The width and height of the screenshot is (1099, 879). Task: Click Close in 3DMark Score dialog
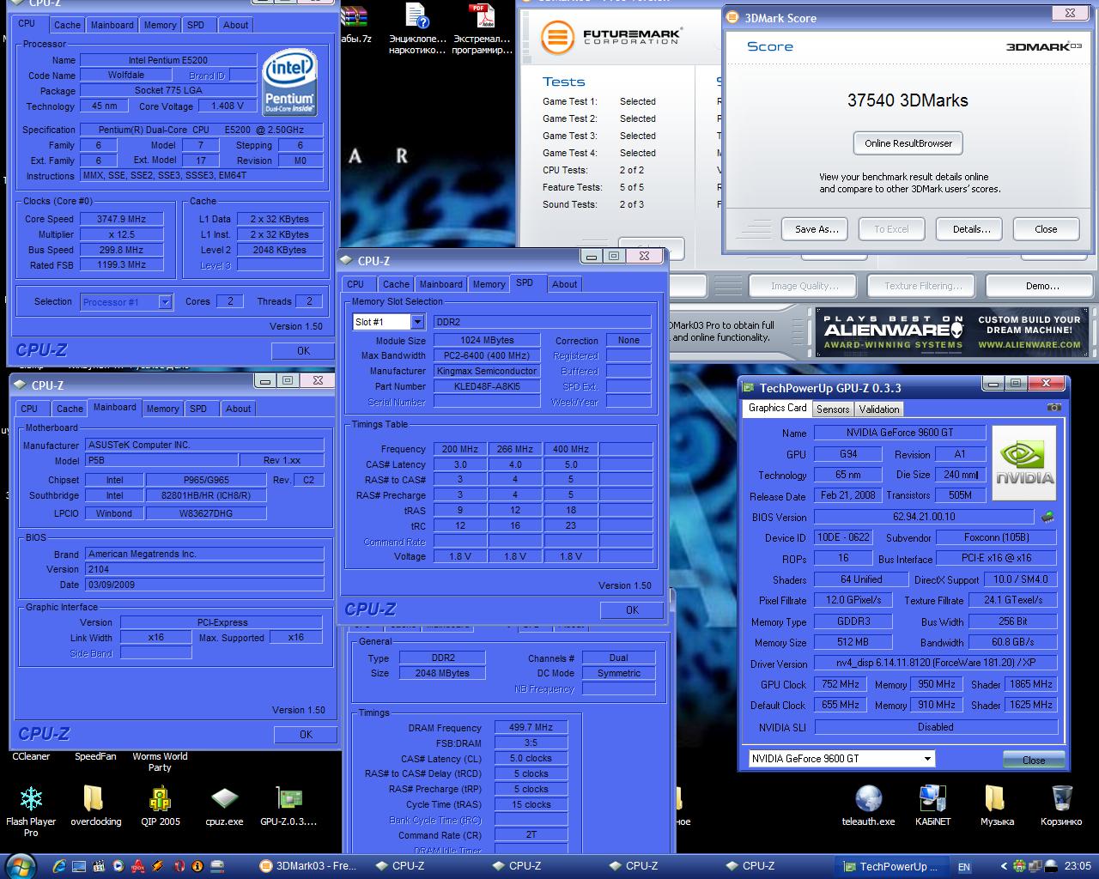[x=1046, y=229]
